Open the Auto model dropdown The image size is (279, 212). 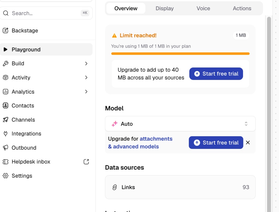(x=180, y=124)
